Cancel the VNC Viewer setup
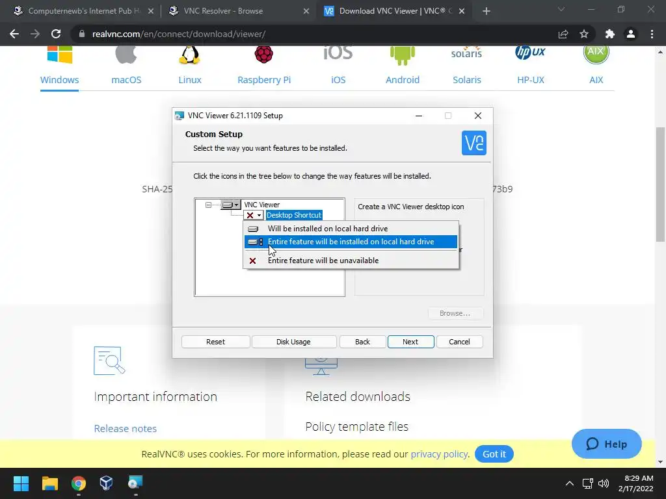666x499 pixels. tap(459, 342)
